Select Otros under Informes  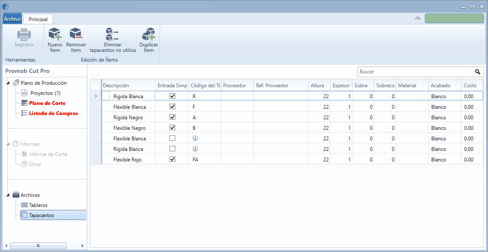[35, 164]
